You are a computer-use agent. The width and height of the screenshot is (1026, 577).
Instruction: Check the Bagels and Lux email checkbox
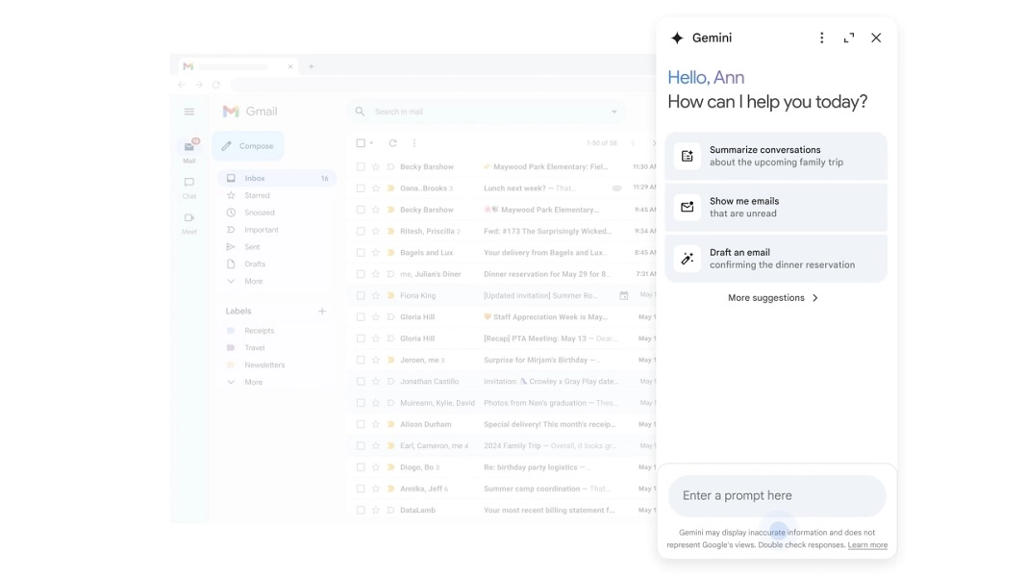(361, 253)
